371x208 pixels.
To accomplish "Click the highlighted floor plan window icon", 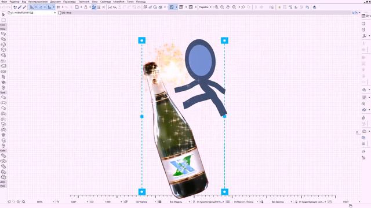I will (x=172, y=8).
